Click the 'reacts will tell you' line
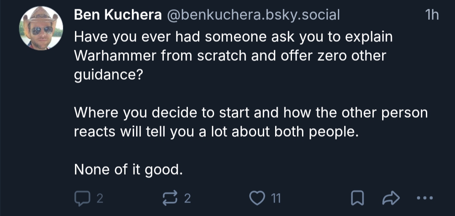The width and height of the screenshot is (455, 216). pos(216,132)
